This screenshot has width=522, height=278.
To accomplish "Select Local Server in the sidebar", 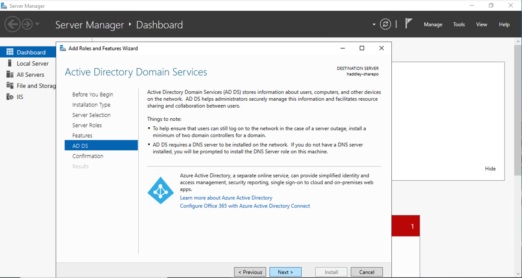I will 28,63.
